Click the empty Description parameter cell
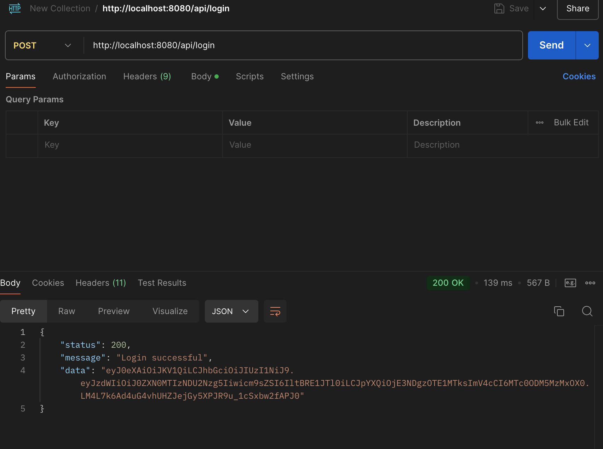 (x=502, y=145)
